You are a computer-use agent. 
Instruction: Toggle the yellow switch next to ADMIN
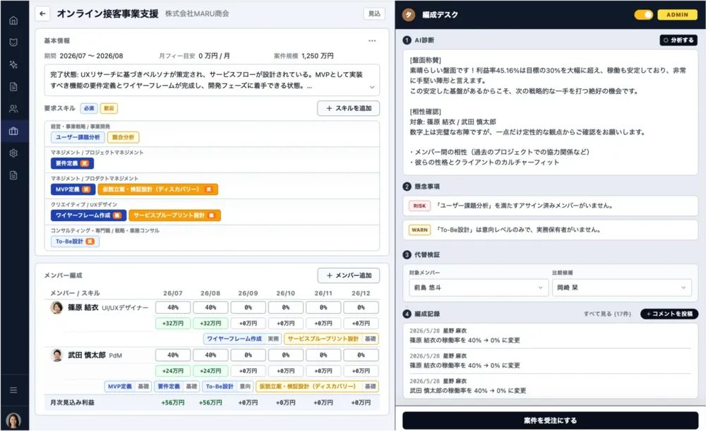pyautogui.click(x=644, y=15)
